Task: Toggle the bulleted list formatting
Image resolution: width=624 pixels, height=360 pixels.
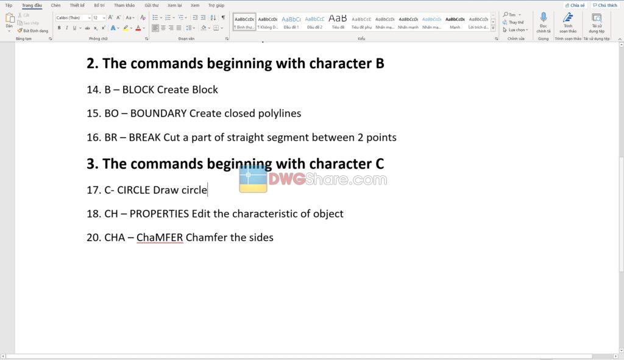Action: [155, 16]
